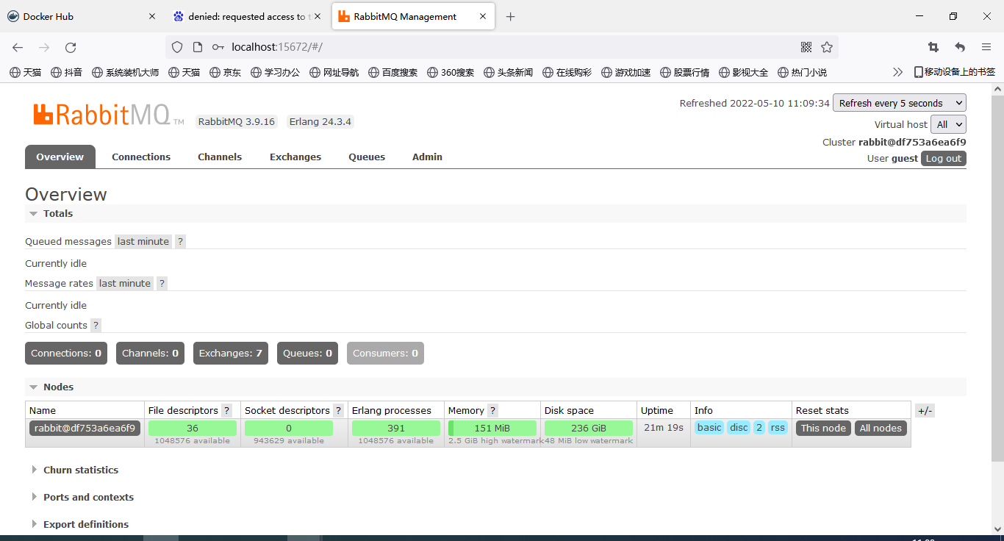Viewport: 1004px width, 541px height.
Task: Click the Disk space 236 GiB bar
Action: [x=589, y=428]
